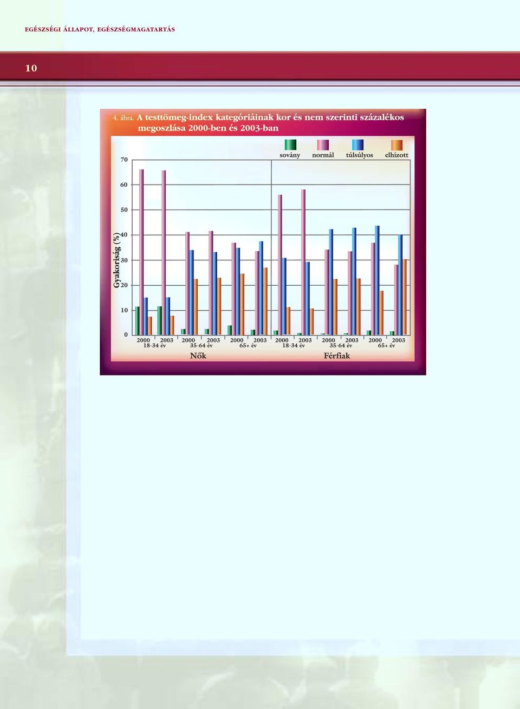Click the y-axis value "40"
The height and width of the screenshot is (709, 520).
coord(124,235)
